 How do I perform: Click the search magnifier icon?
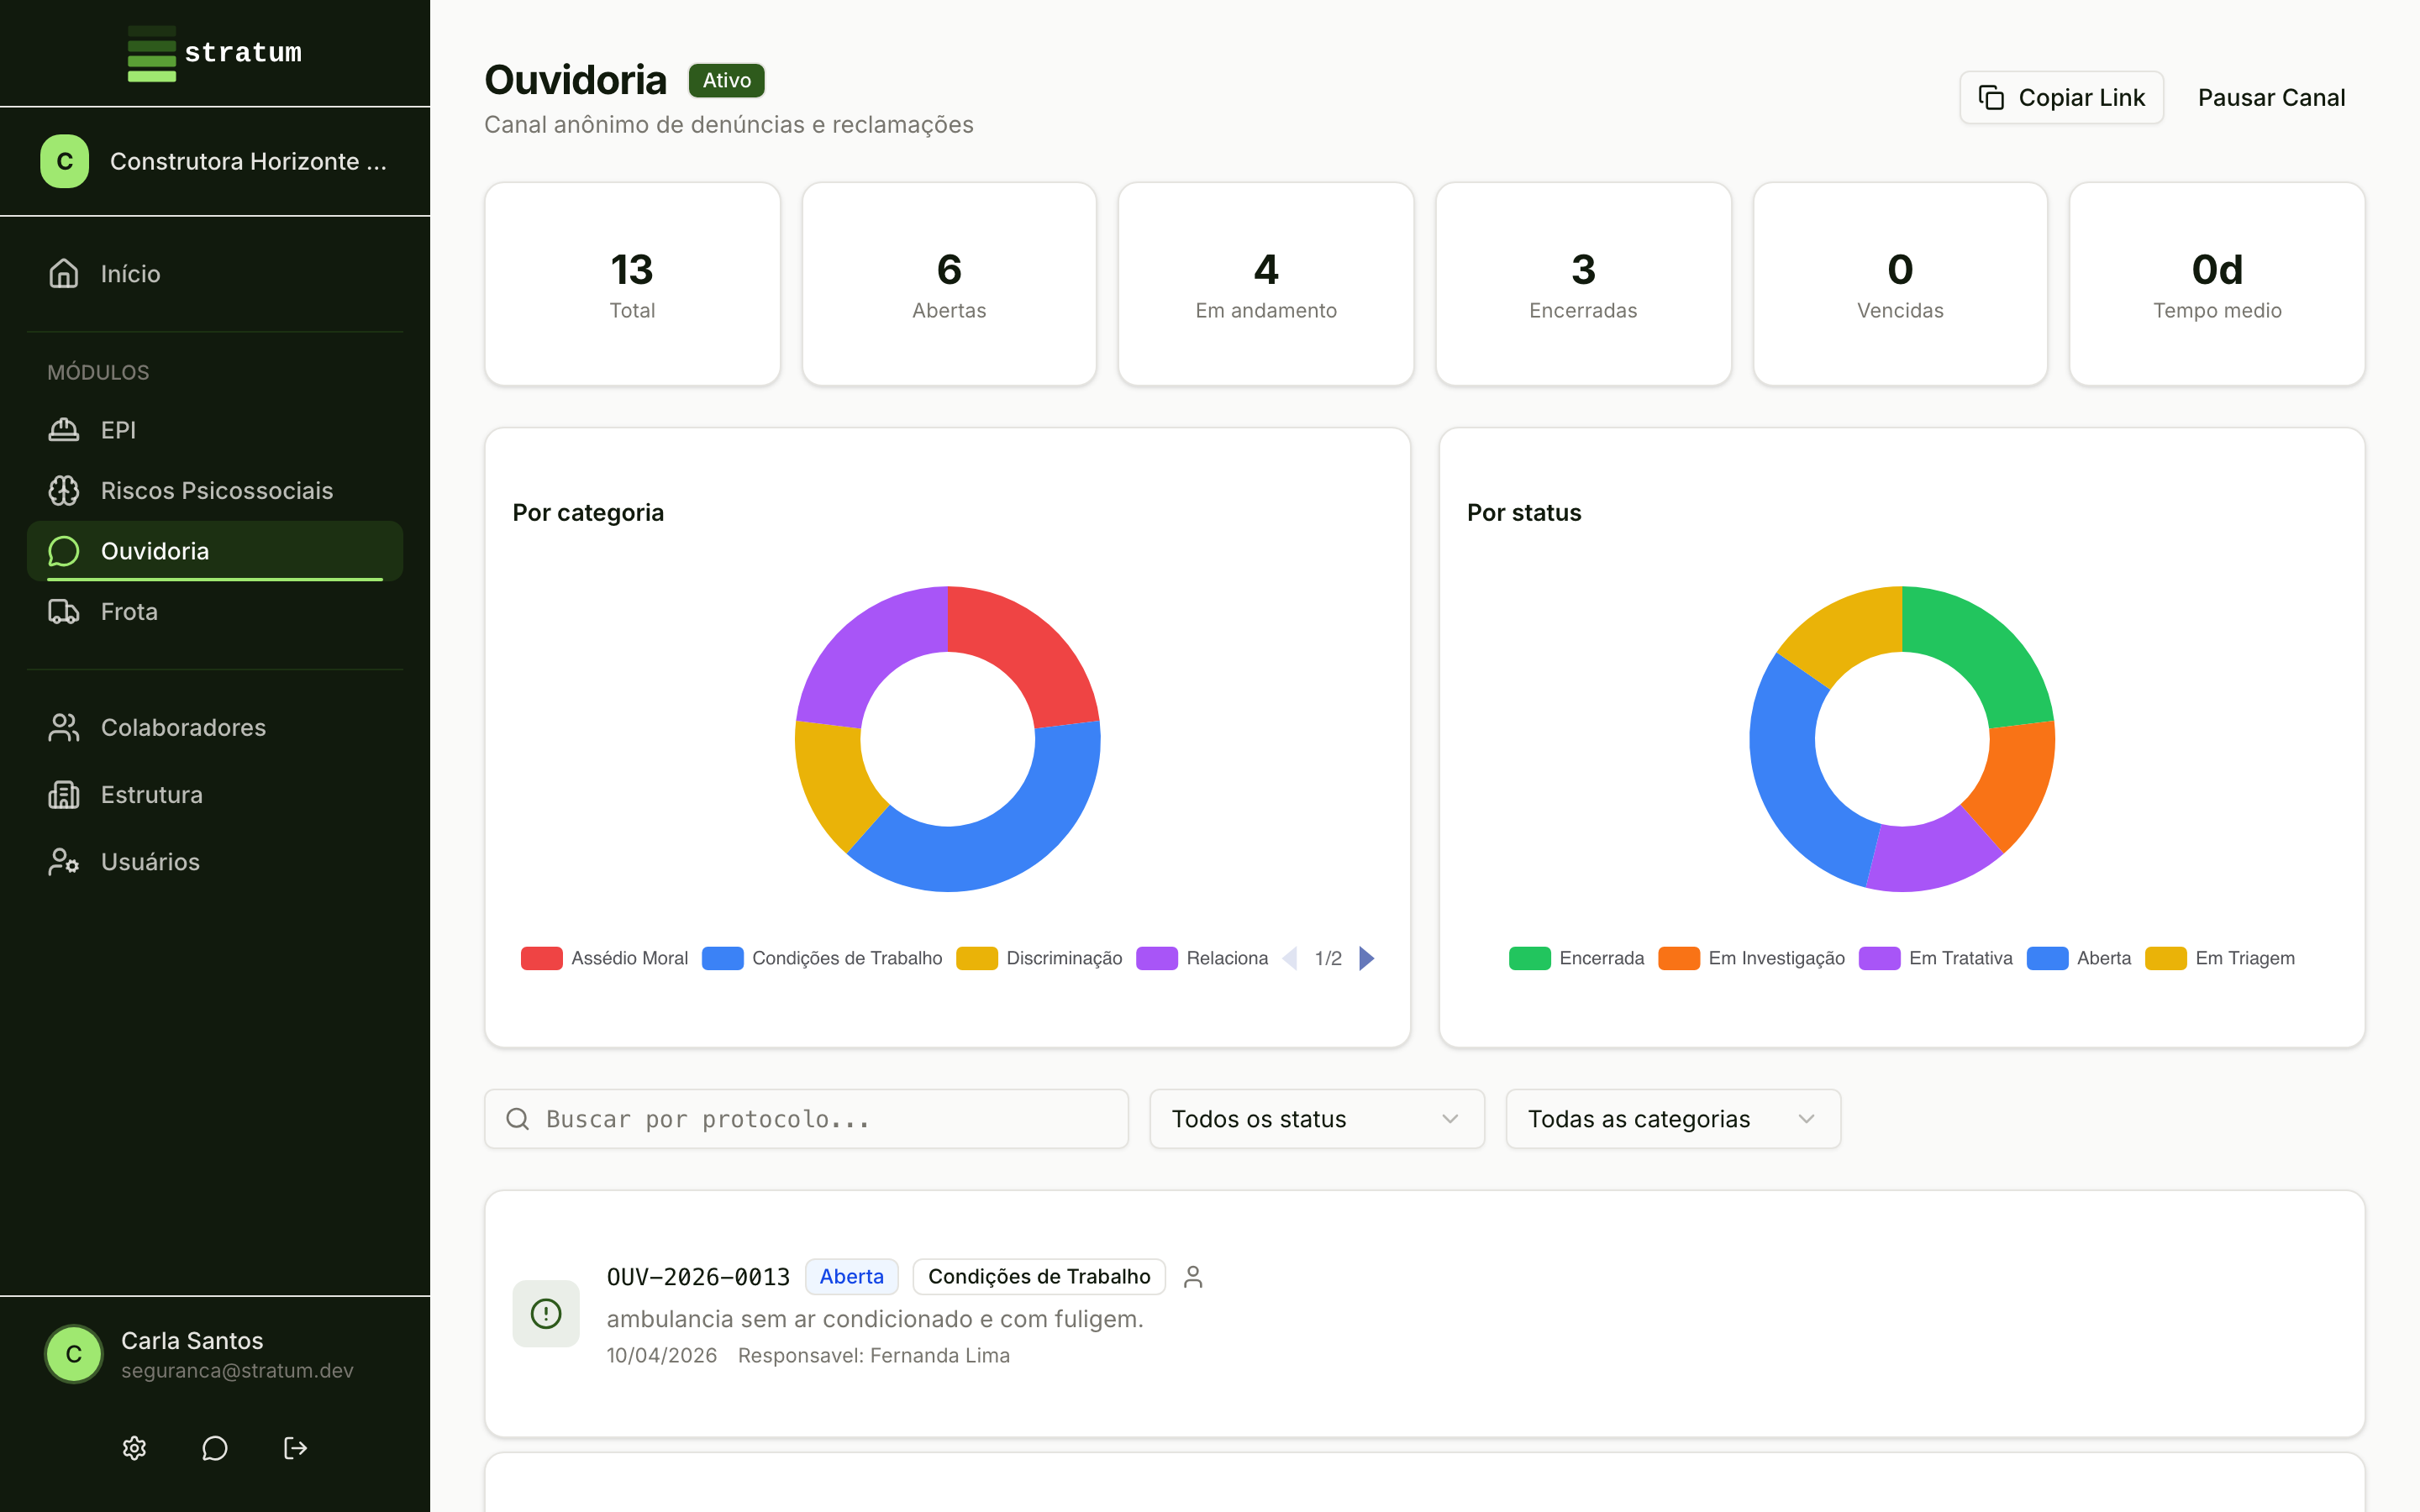(x=518, y=1119)
